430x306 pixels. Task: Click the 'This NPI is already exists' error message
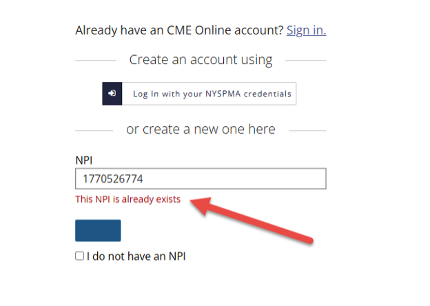(128, 199)
